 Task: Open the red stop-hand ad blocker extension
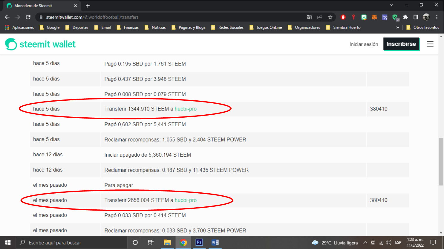(343, 17)
